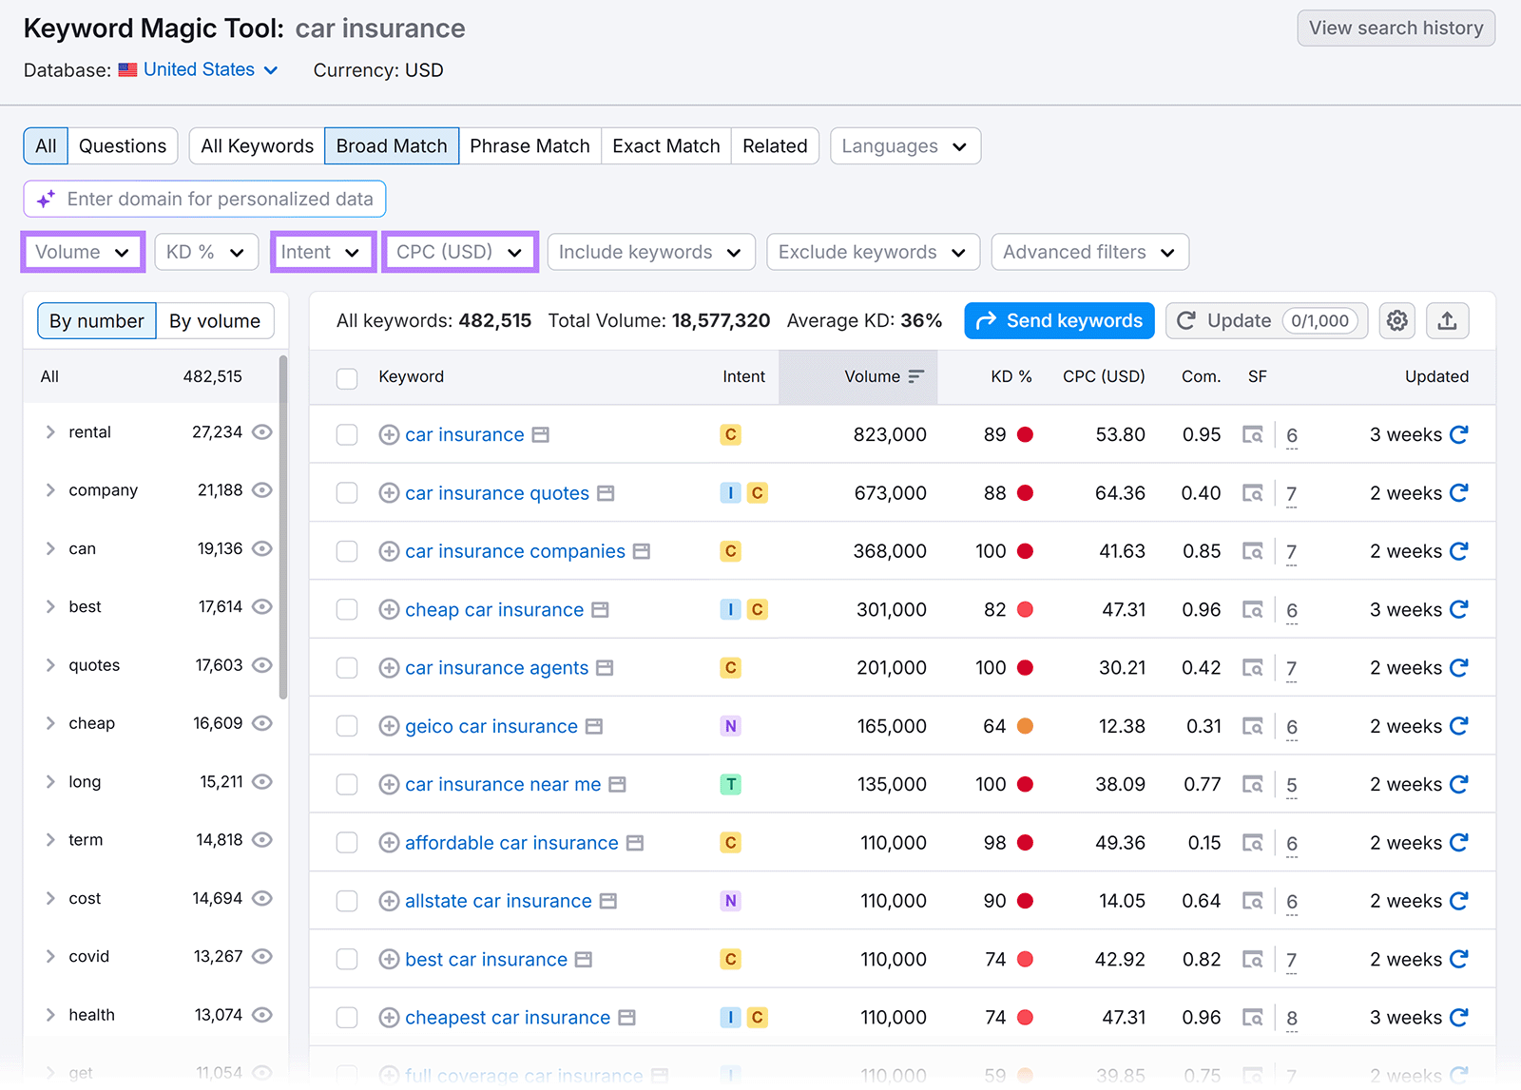Open the Intent filter dropdown

323,252
